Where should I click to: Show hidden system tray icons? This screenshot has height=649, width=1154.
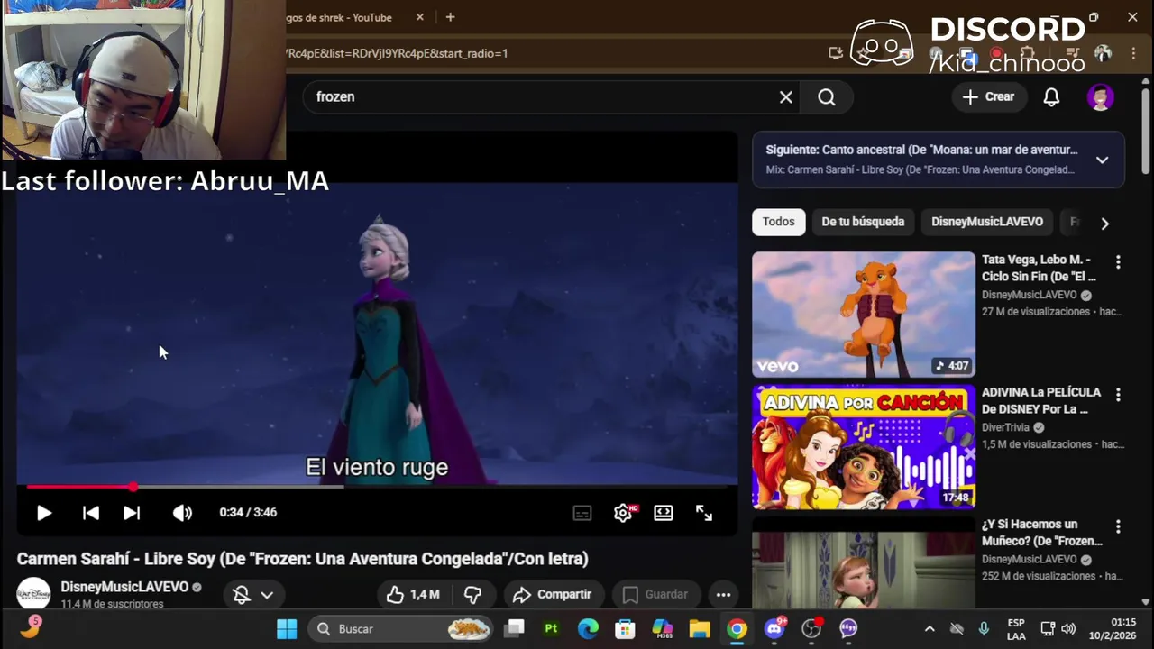pyautogui.click(x=930, y=629)
